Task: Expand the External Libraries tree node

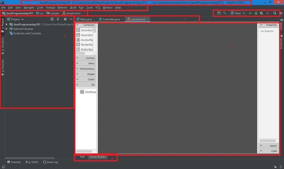Action: tap(7, 29)
